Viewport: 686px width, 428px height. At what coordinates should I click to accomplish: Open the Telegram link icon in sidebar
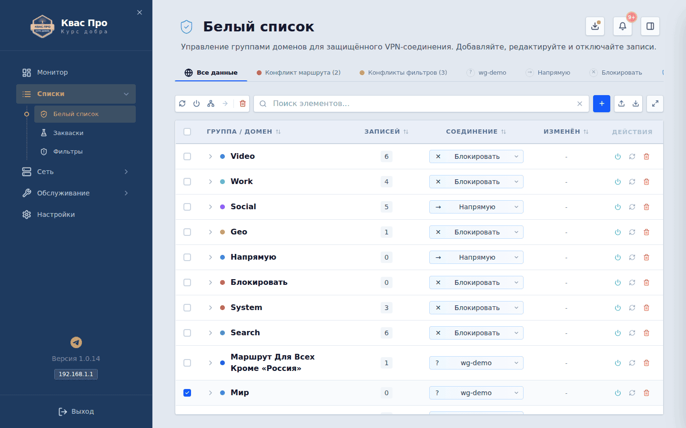click(x=76, y=342)
